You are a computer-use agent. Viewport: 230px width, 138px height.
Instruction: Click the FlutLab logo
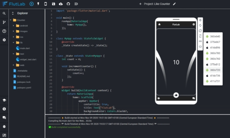click(x=14, y=4)
